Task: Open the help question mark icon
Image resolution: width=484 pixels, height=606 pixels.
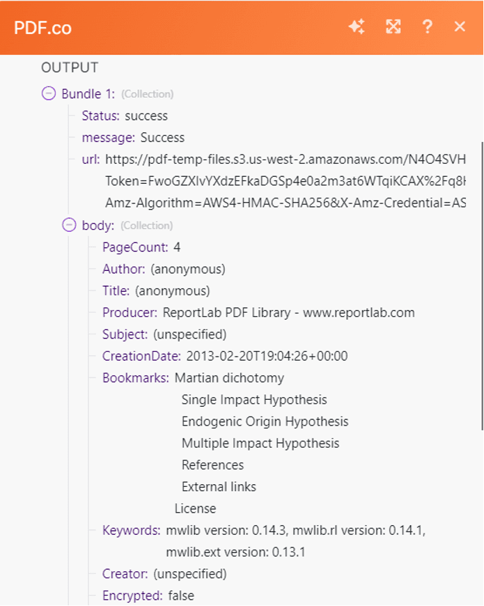Action: pos(428,27)
